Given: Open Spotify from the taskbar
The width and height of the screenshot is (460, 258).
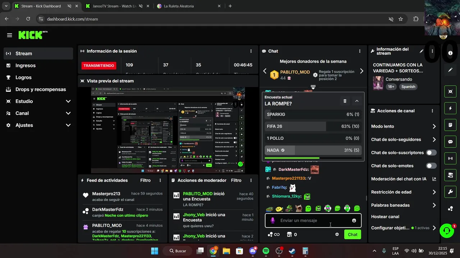Looking at the screenshot, I should point(266,251).
